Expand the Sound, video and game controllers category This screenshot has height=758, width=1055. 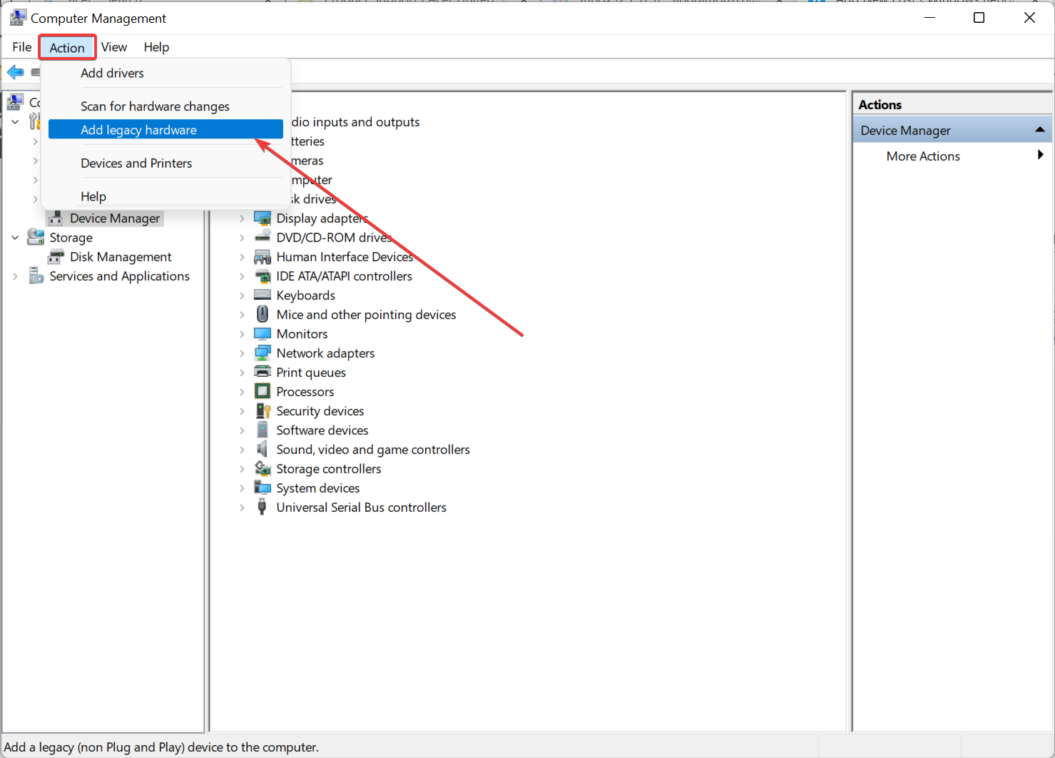click(242, 450)
